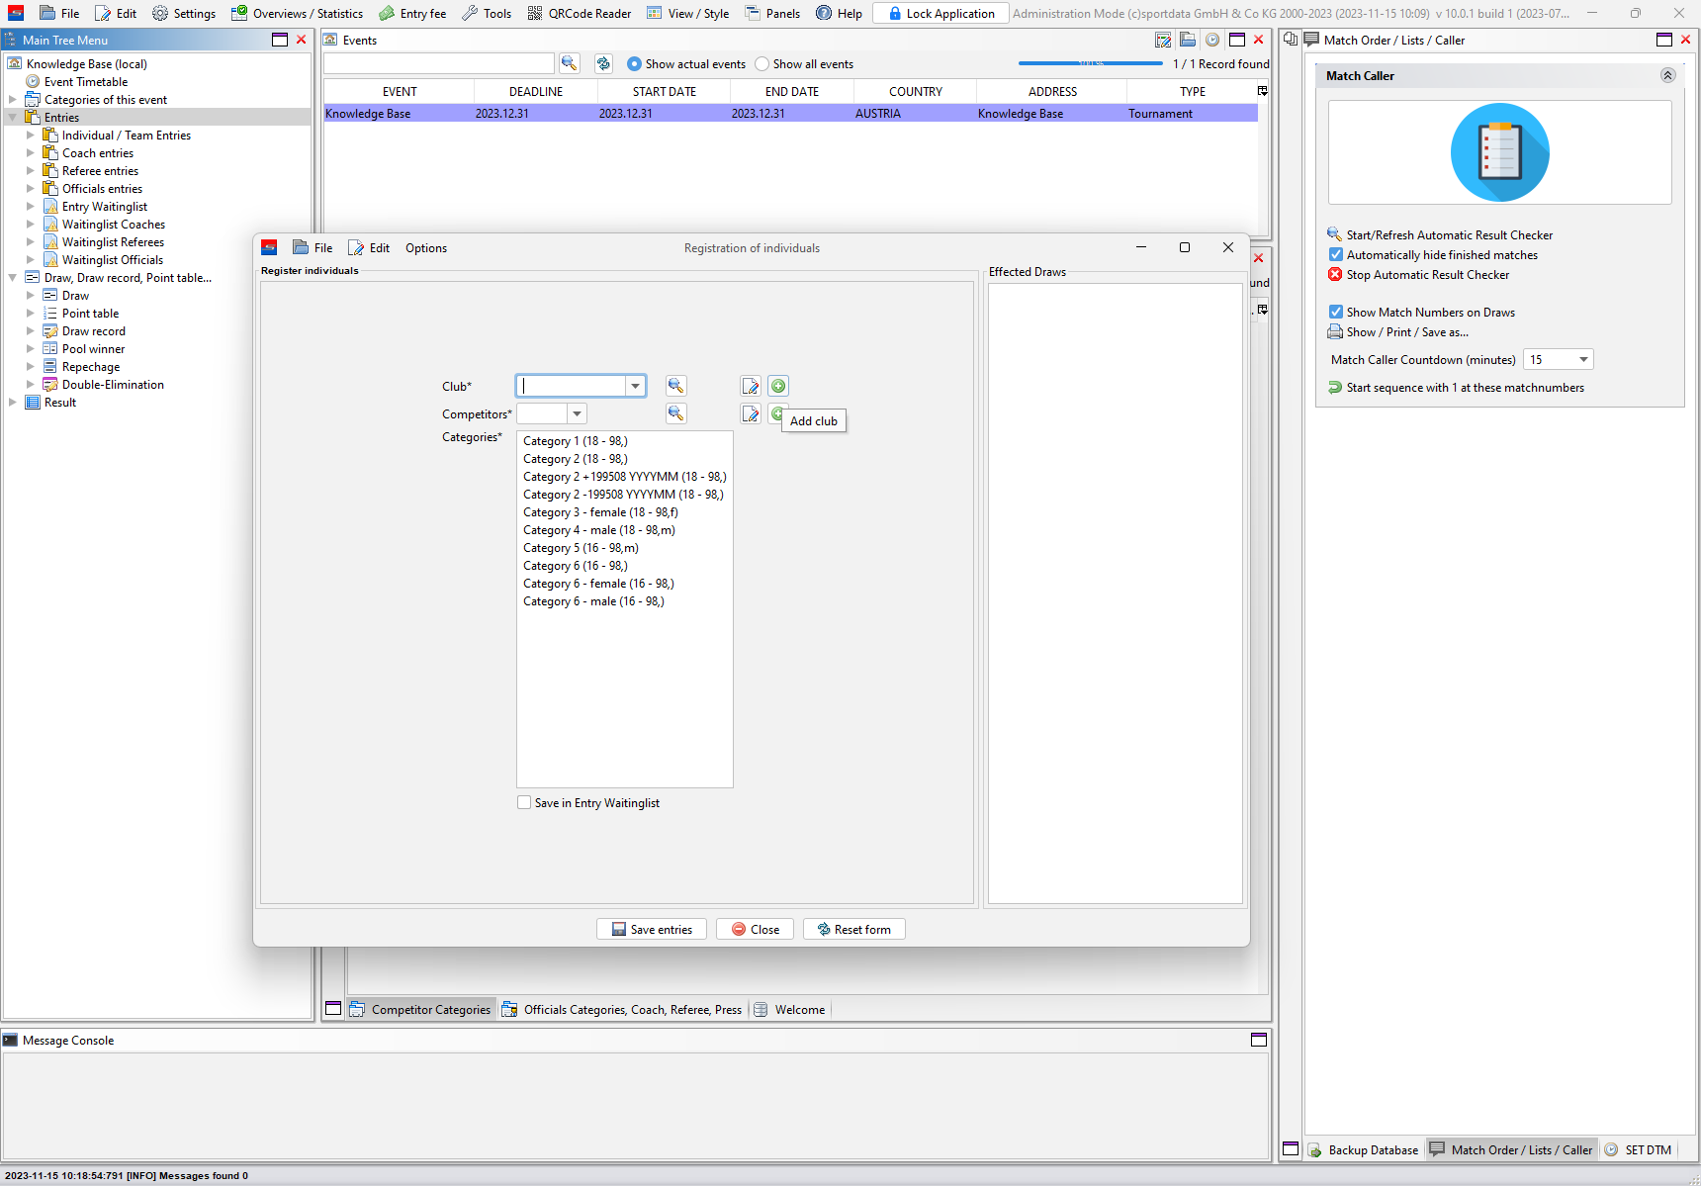Select Category 5 (16 - 98,m) in list
Image resolution: width=1701 pixels, height=1187 pixels.
[581, 547]
